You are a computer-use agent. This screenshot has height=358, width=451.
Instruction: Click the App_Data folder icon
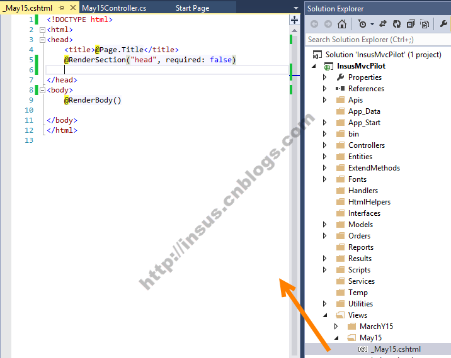340,111
